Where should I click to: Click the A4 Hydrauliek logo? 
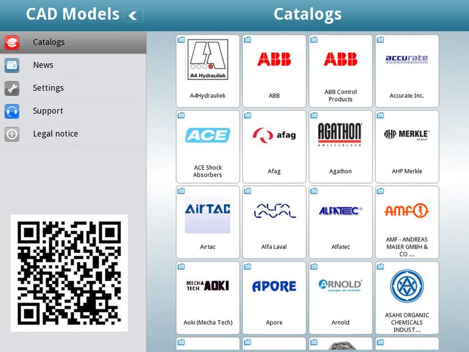pyautogui.click(x=208, y=60)
